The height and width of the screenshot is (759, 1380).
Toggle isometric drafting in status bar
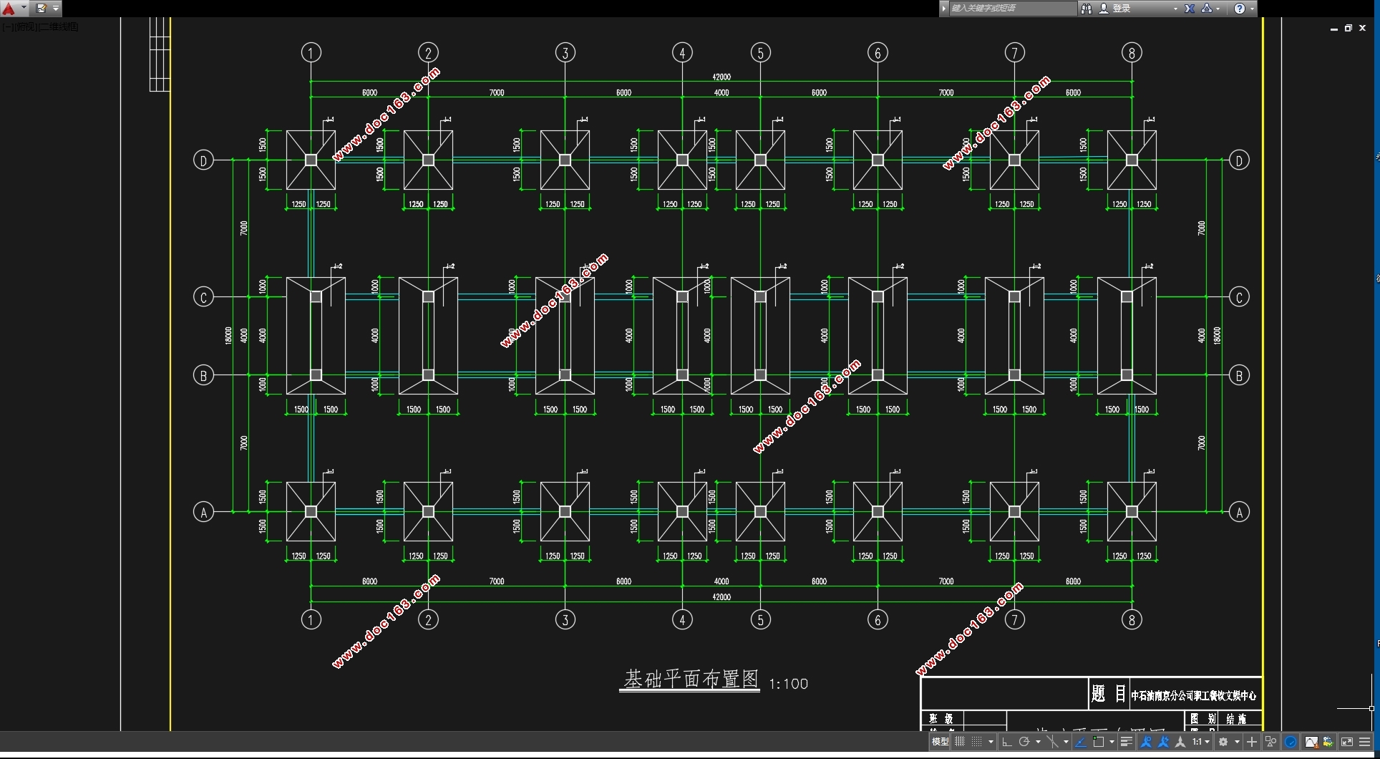point(1052,742)
